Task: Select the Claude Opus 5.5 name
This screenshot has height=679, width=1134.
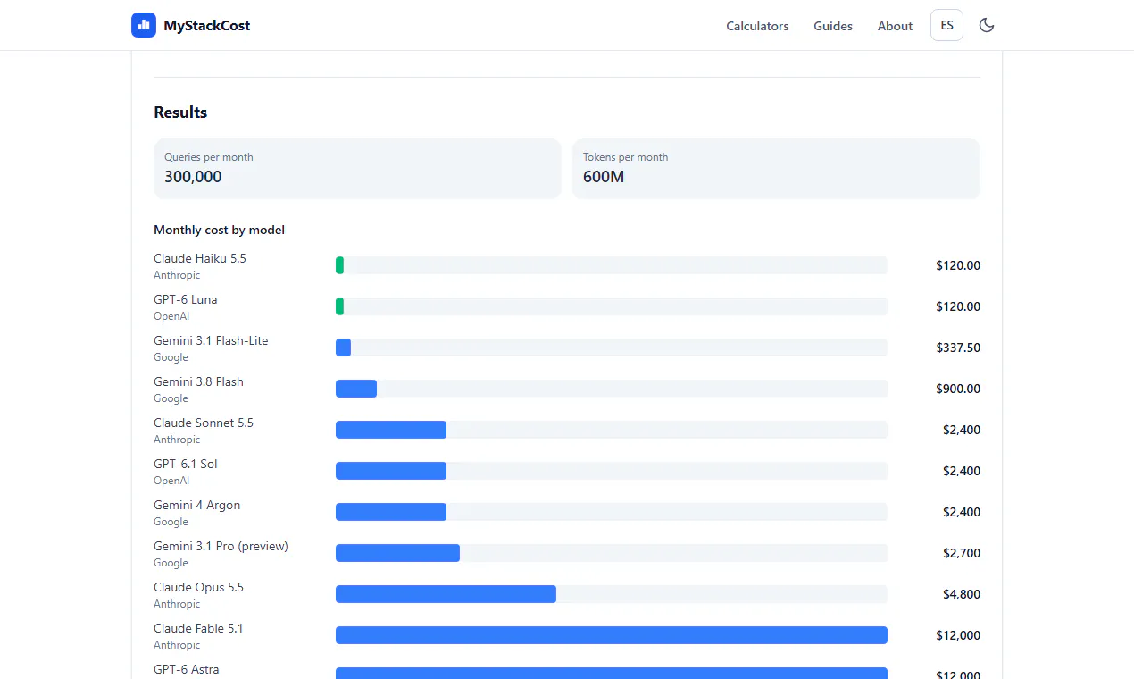Action: tap(198, 587)
